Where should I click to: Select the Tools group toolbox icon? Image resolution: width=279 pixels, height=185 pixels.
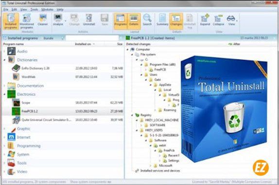coord(11,163)
